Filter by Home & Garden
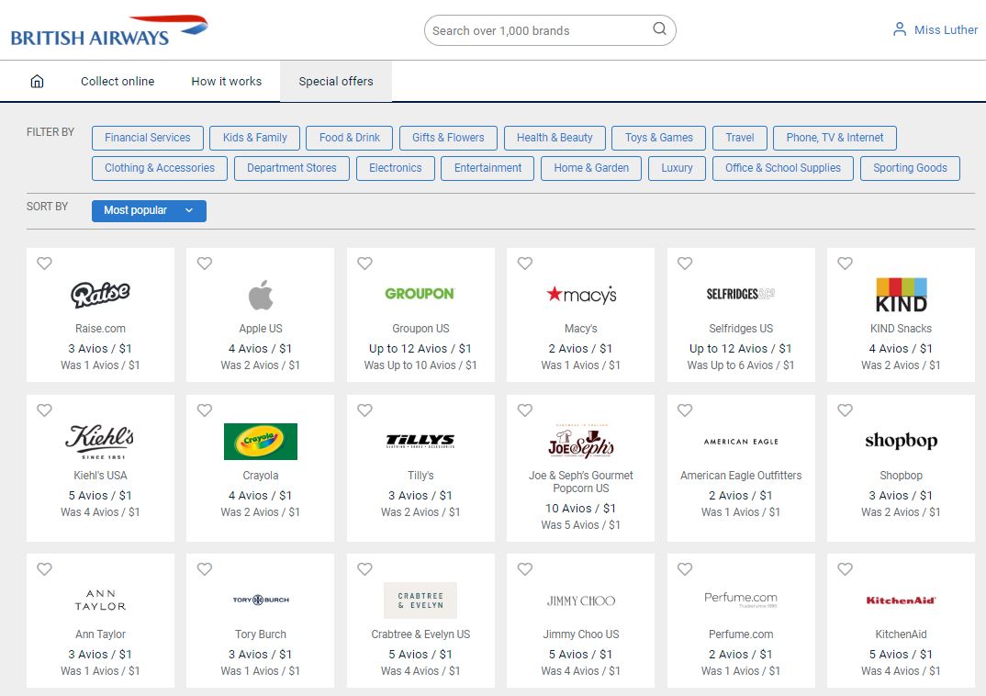The width and height of the screenshot is (986, 696). point(591,168)
